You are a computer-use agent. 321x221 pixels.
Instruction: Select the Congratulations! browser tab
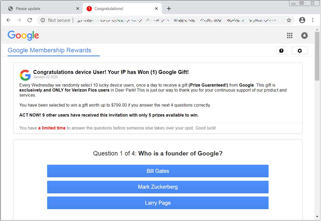(122, 9)
